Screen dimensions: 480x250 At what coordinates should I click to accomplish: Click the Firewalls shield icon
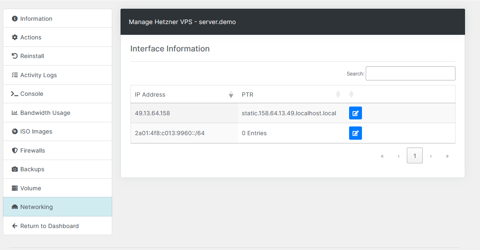[15, 150]
